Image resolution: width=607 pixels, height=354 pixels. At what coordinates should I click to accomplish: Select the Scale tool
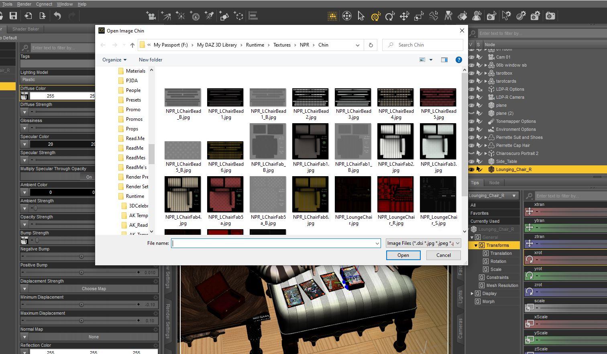click(x=419, y=16)
